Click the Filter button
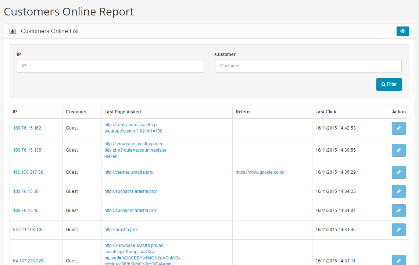The height and width of the screenshot is (265, 419). [x=389, y=84]
